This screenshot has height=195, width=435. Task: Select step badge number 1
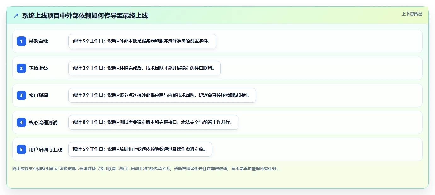[x=21, y=41]
